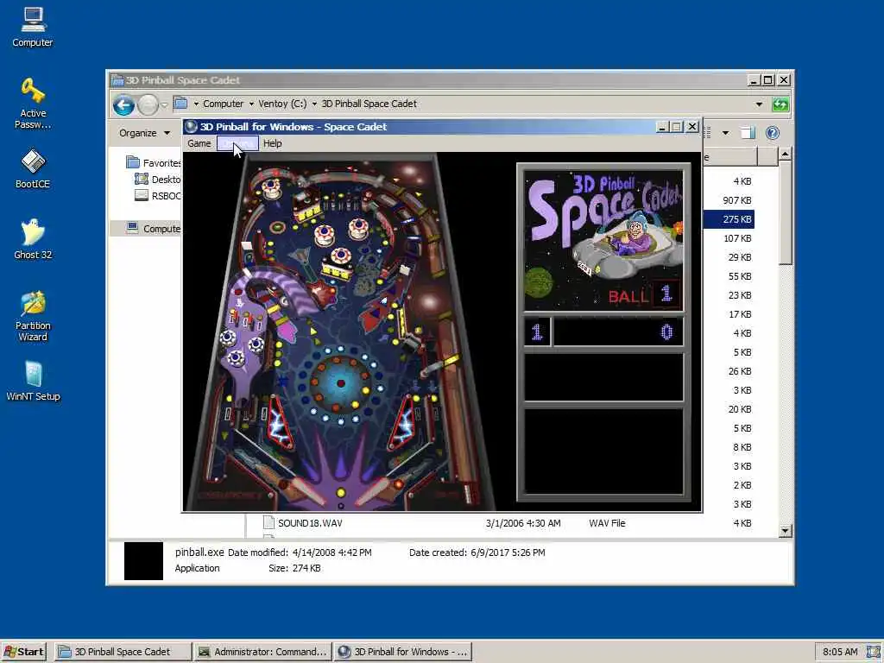Select the Favorites star folder icon

(x=133, y=162)
